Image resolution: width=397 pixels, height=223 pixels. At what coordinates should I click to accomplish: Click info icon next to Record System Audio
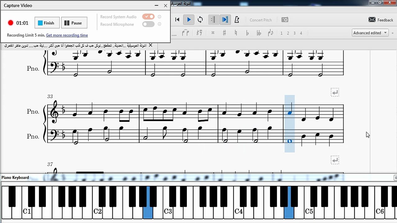pos(160,17)
